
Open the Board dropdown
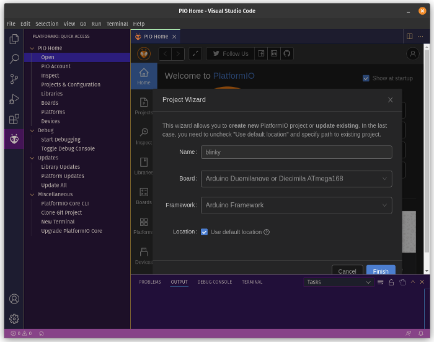[296, 179]
